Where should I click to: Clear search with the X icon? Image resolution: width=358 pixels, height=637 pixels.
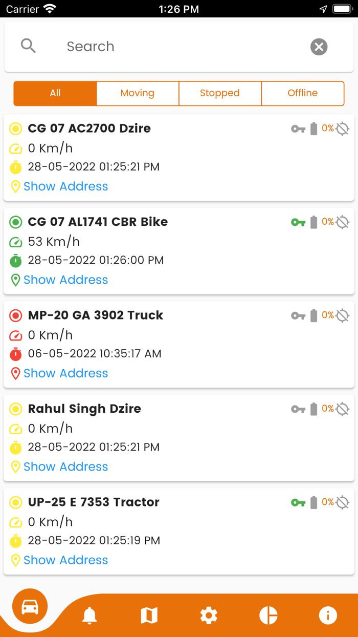319,47
